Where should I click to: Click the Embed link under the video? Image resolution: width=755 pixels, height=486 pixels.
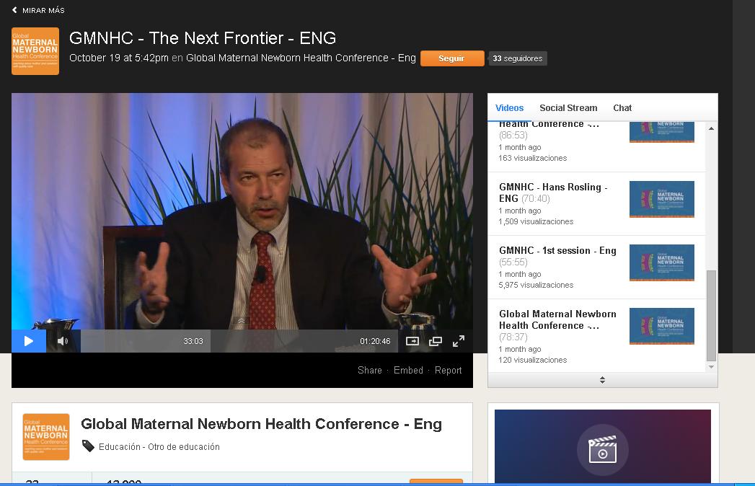point(408,370)
